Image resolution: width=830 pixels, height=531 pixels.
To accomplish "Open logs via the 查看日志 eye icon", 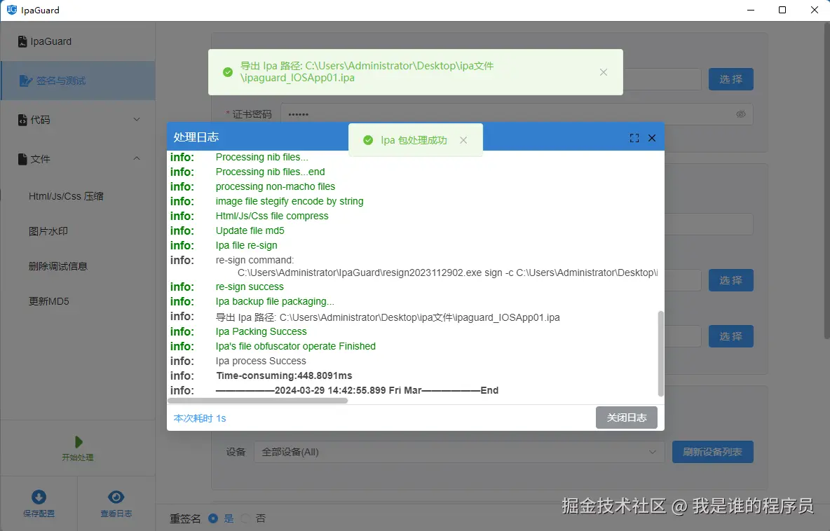I will click(x=116, y=495).
